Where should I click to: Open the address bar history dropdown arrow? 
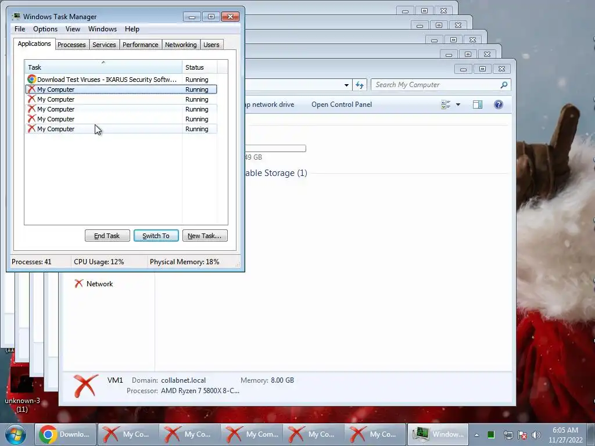click(346, 85)
